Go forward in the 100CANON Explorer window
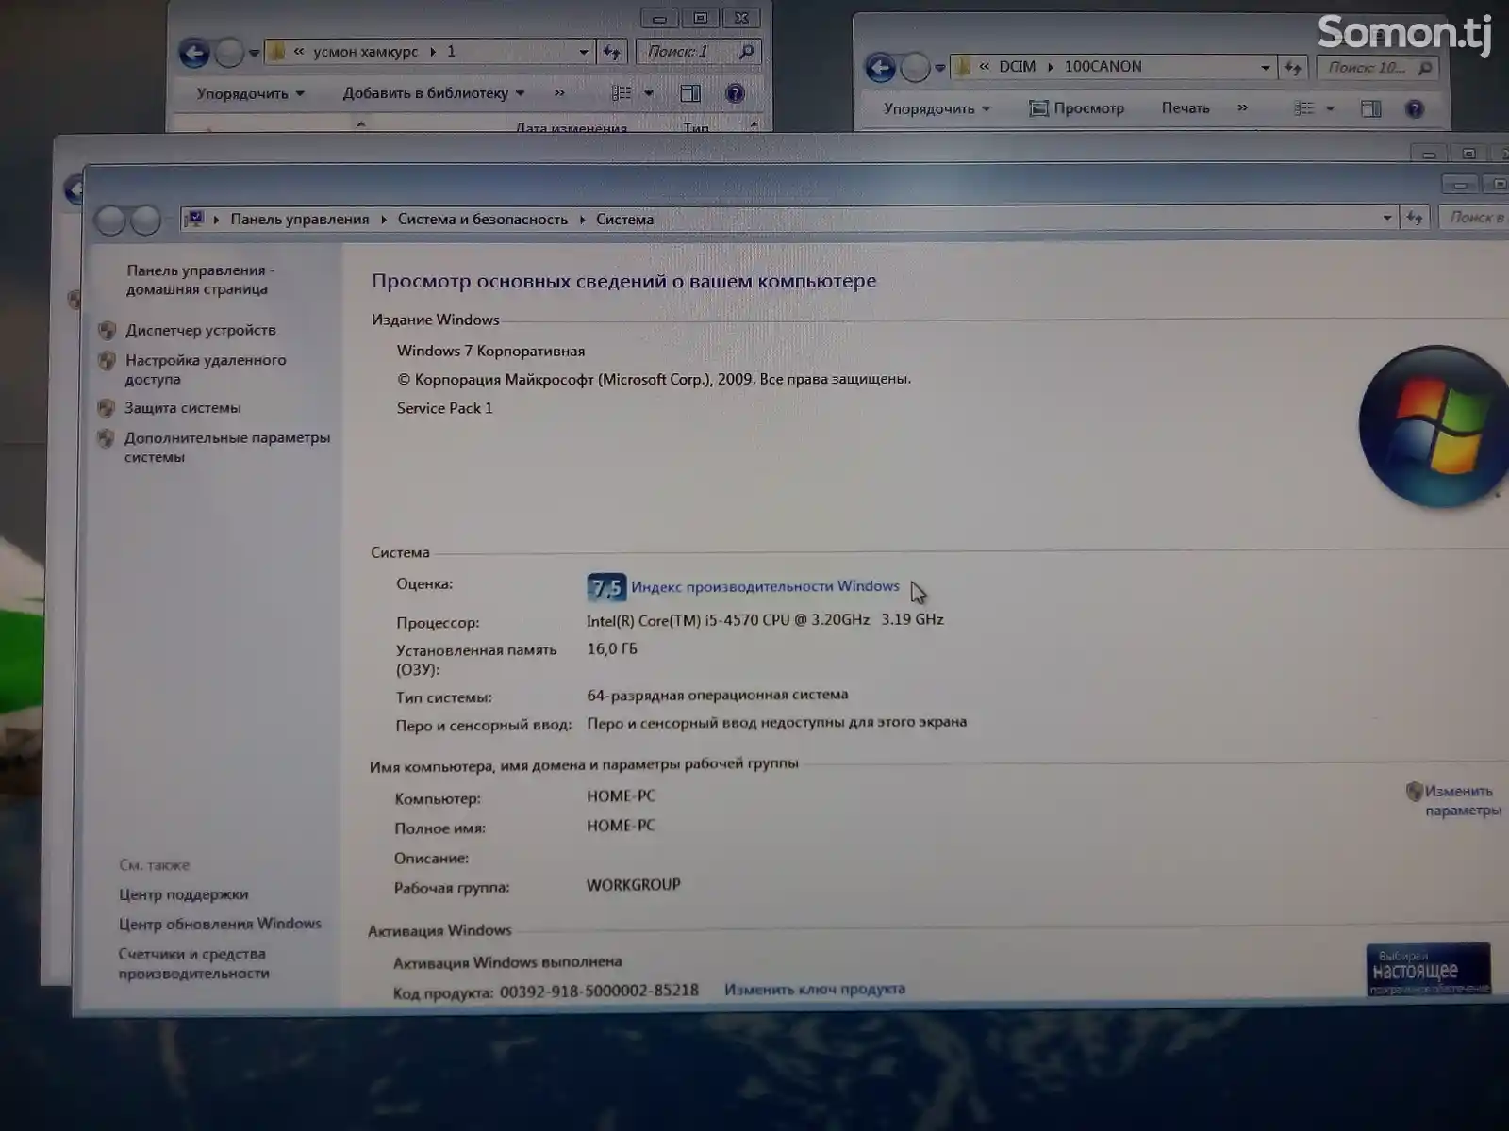Image resolution: width=1509 pixels, height=1131 pixels. click(915, 68)
